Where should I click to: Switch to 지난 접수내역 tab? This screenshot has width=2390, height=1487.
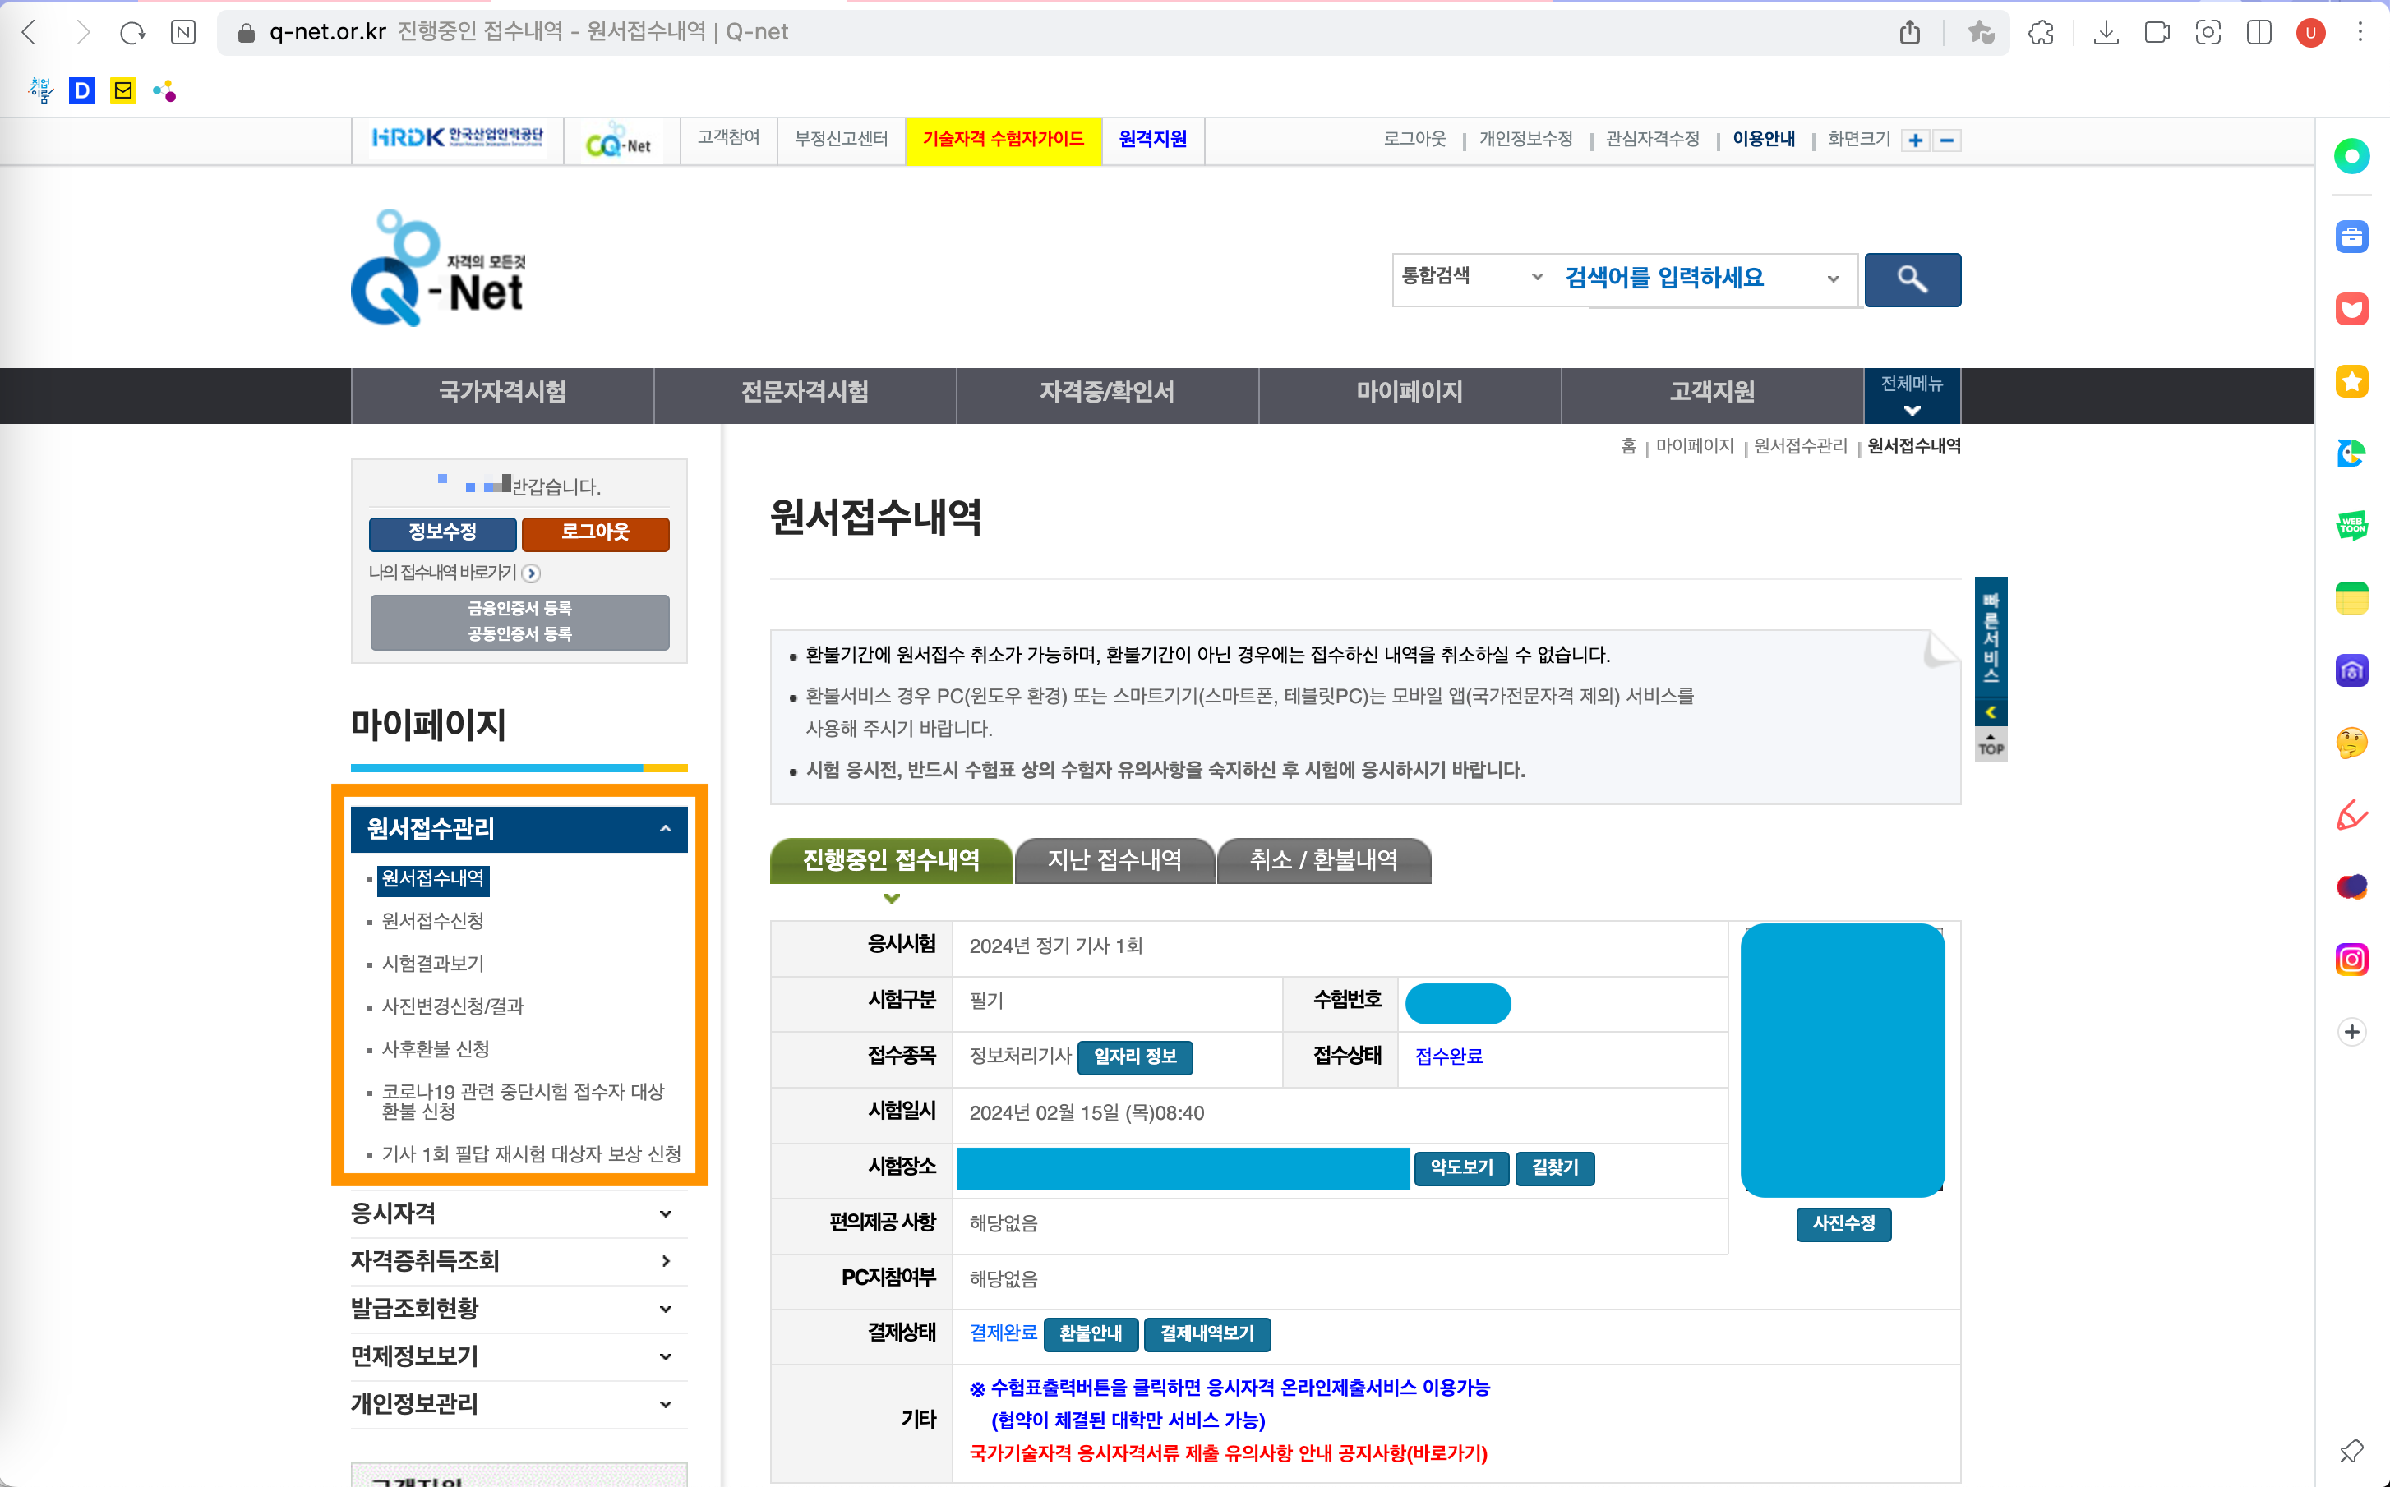tap(1114, 860)
